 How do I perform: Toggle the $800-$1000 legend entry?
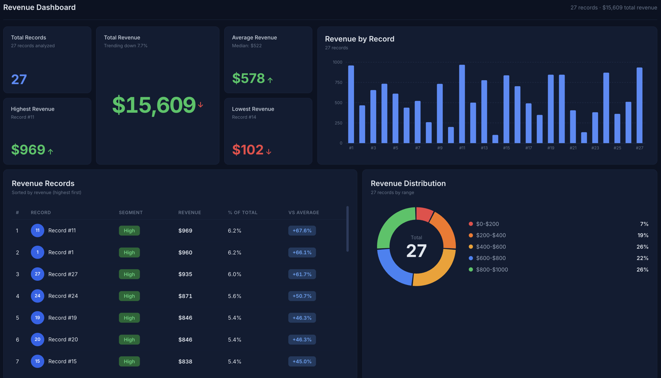click(x=491, y=270)
